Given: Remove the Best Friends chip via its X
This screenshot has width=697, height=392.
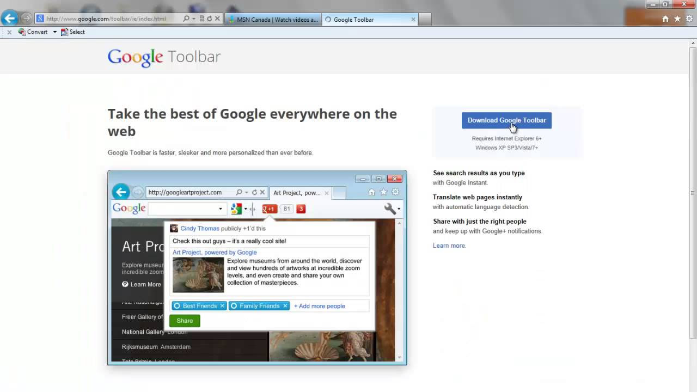Looking at the screenshot, I should pyautogui.click(x=222, y=306).
